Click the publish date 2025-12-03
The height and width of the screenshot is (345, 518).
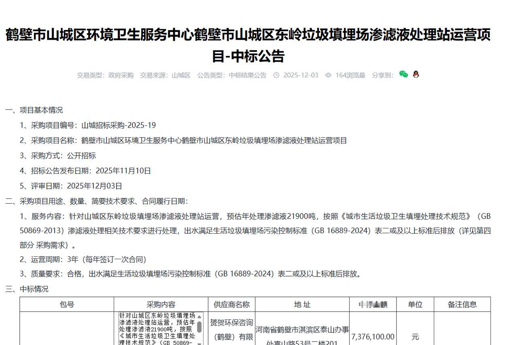point(300,75)
